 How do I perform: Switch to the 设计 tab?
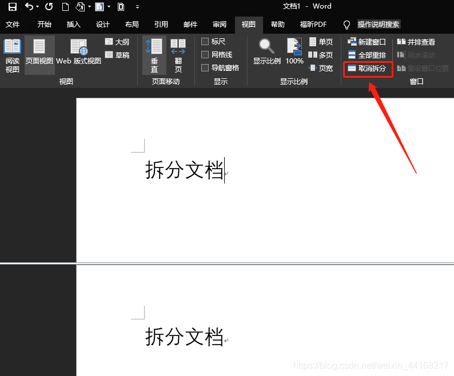(x=103, y=25)
